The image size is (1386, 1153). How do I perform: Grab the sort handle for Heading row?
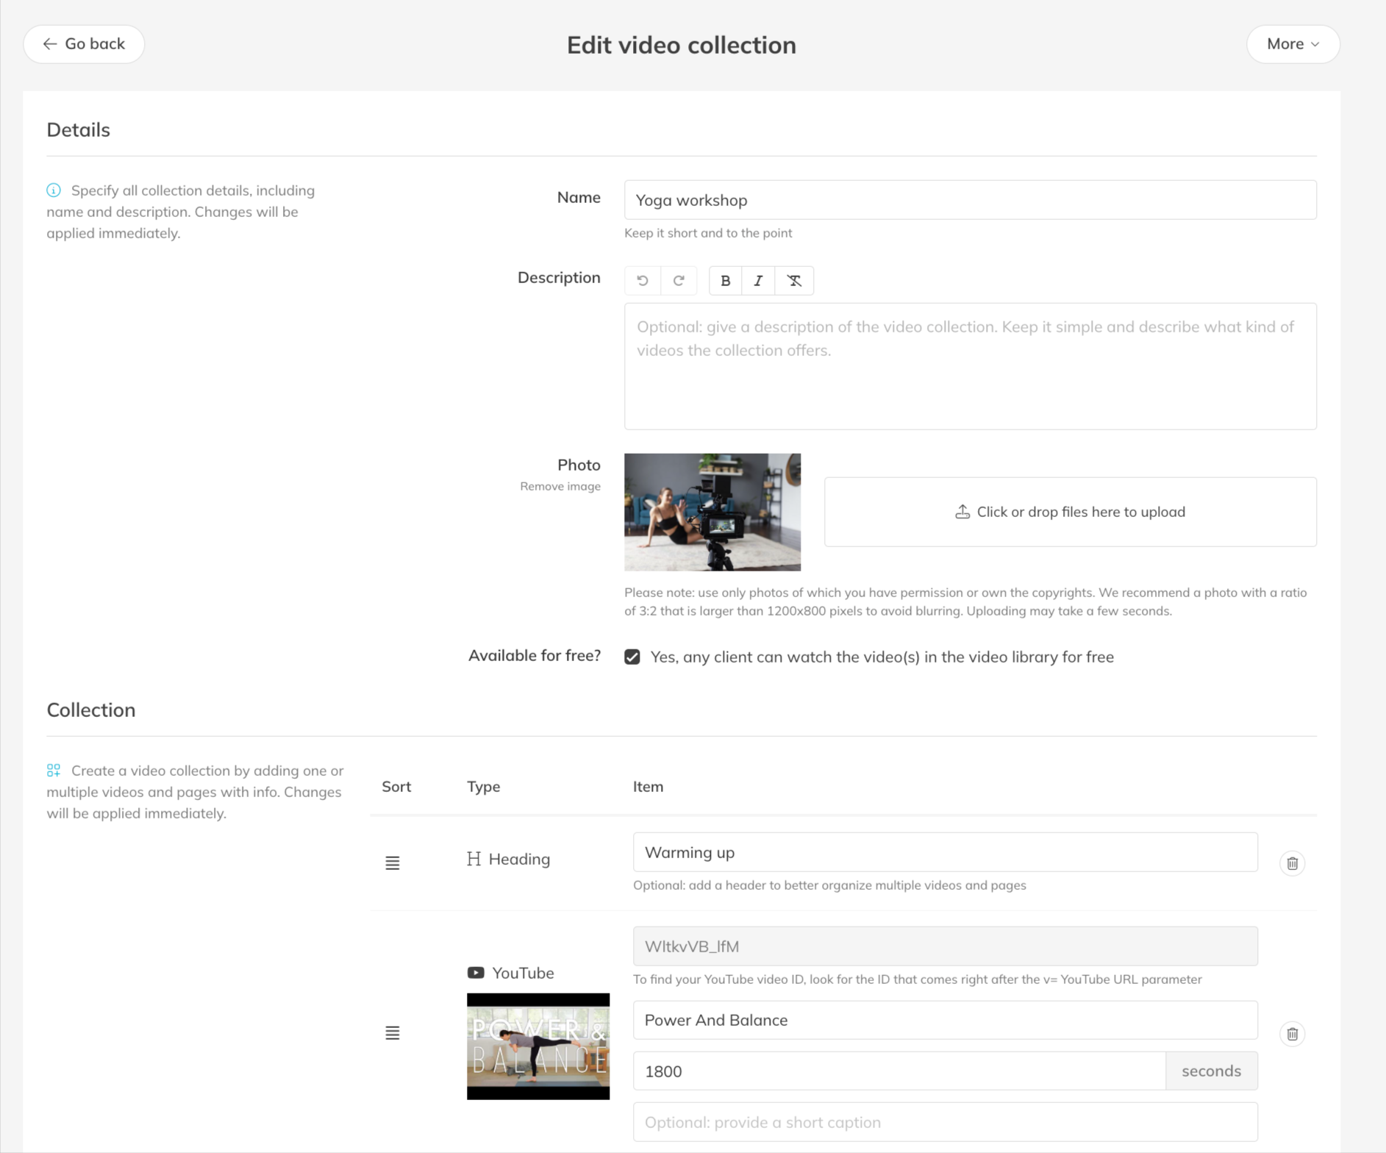[x=393, y=863]
